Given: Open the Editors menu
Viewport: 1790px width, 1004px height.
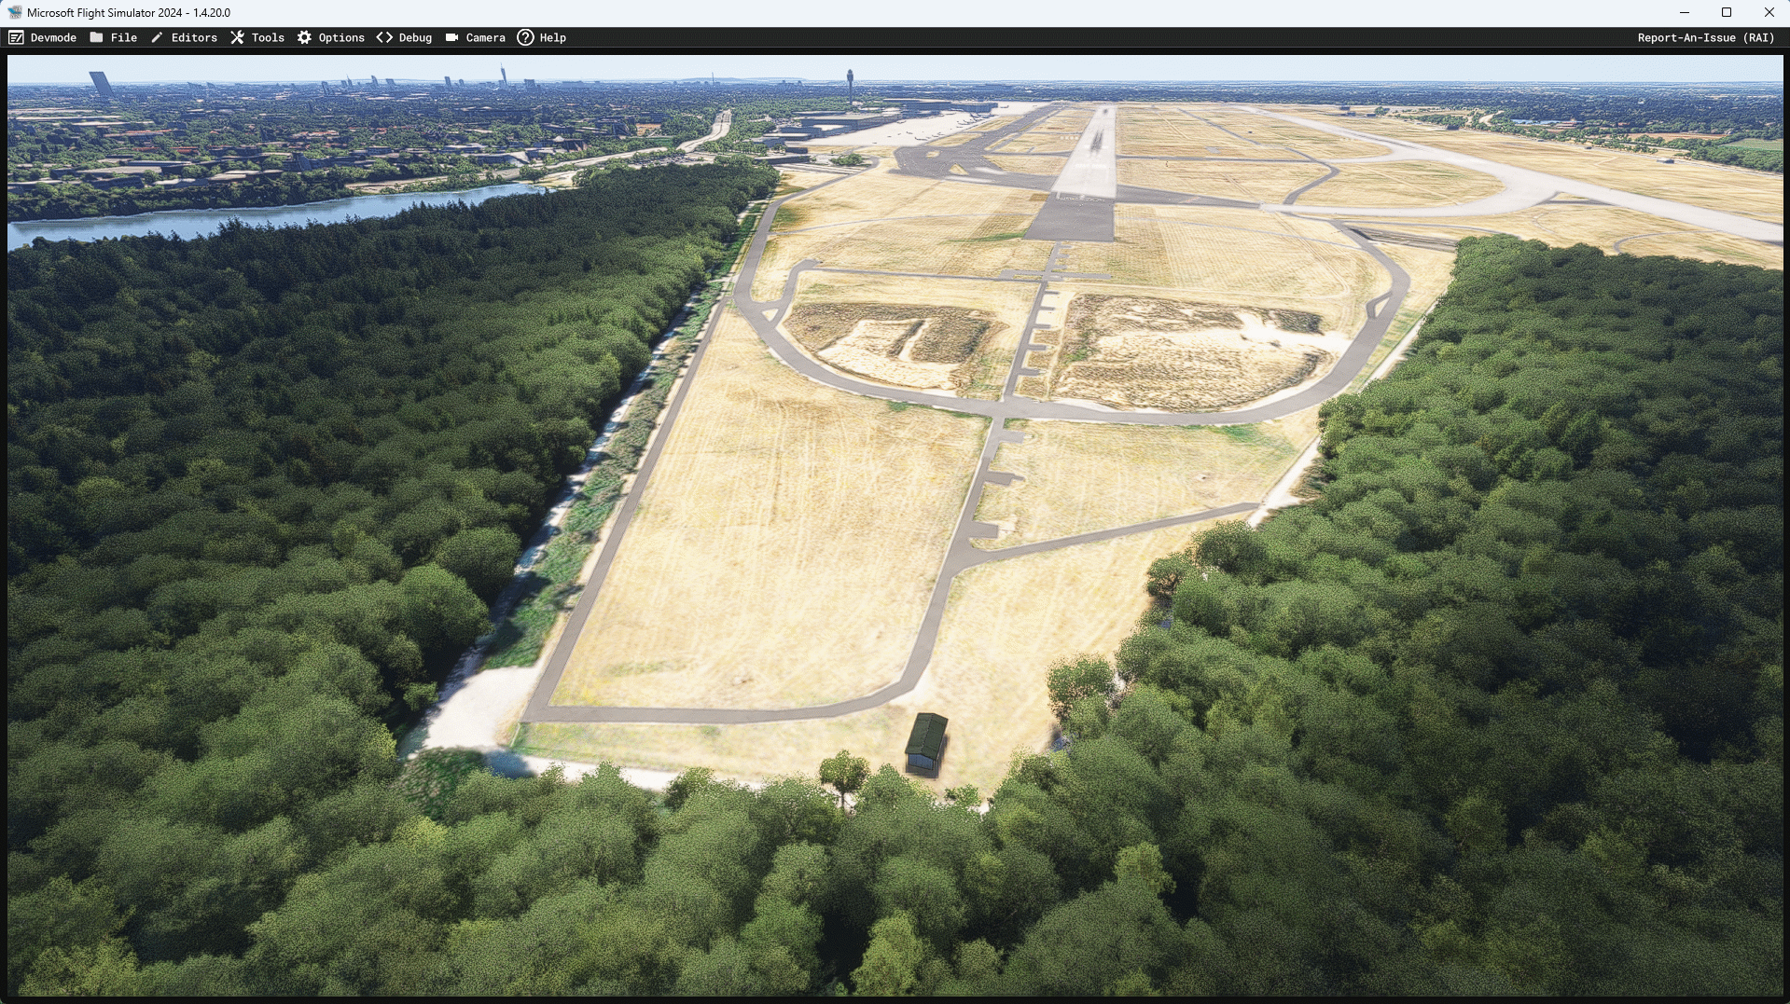Looking at the screenshot, I should coord(193,37).
